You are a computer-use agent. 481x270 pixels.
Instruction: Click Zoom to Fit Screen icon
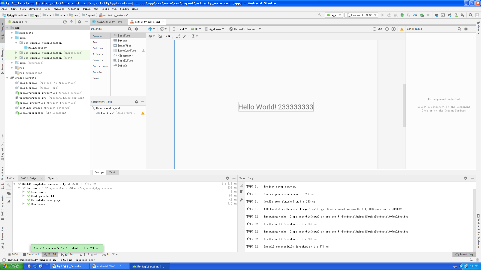pyautogui.click(x=394, y=29)
